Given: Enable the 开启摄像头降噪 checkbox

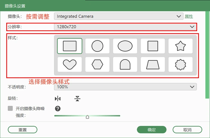Looking at the screenshot, I should click(10, 108).
